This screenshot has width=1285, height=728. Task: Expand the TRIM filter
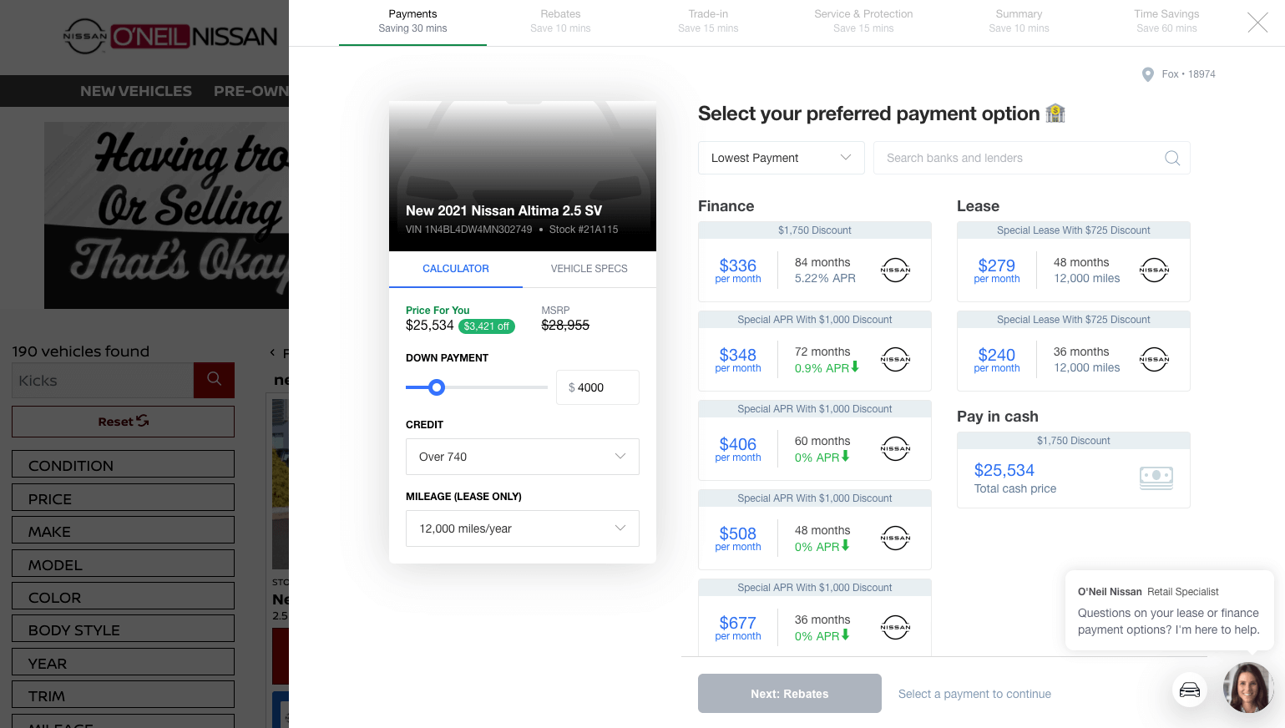coord(123,695)
